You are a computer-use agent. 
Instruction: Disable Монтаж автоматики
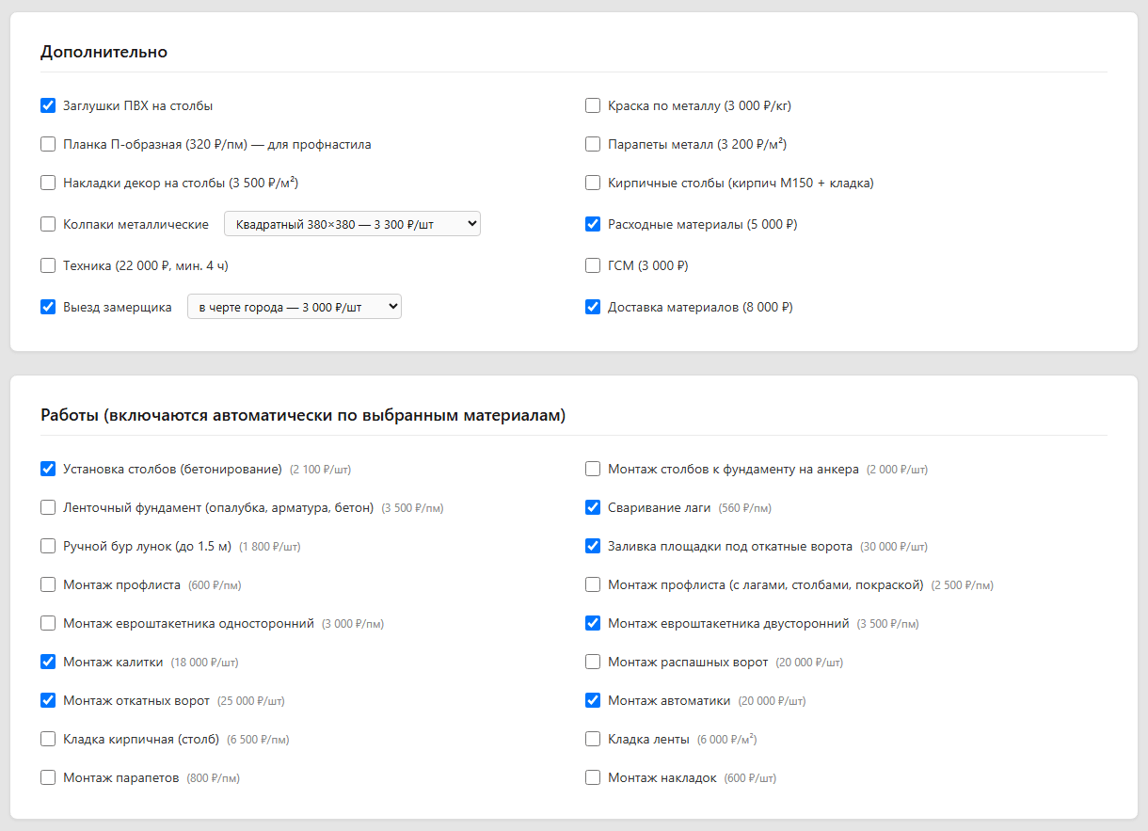tap(593, 700)
